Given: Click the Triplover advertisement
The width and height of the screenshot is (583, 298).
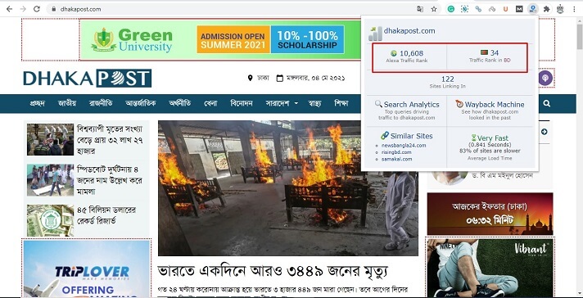Looking at the screenshot, I should point(86,269).
